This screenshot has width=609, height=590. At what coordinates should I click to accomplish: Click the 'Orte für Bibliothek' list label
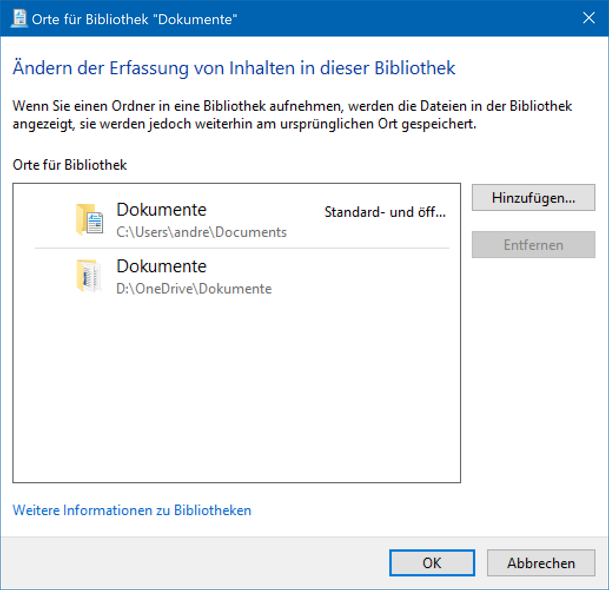click(70, 165)
